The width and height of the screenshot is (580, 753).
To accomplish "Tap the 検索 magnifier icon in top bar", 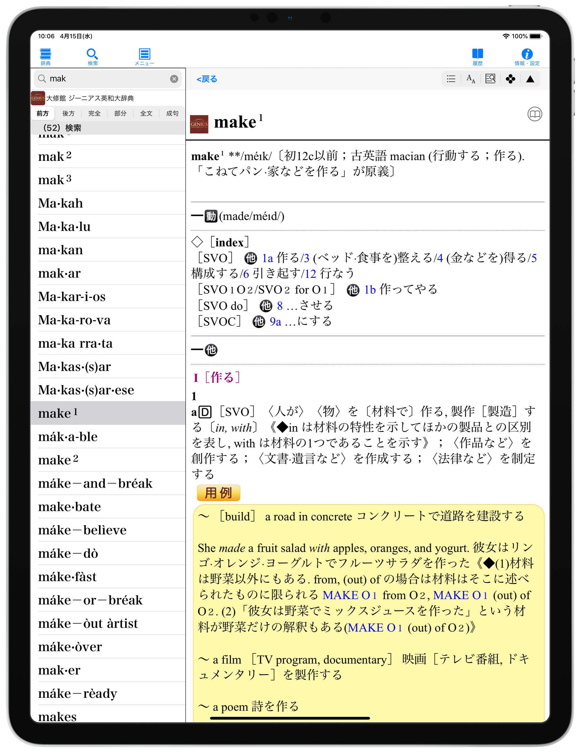I will click(x=92, y=56).
